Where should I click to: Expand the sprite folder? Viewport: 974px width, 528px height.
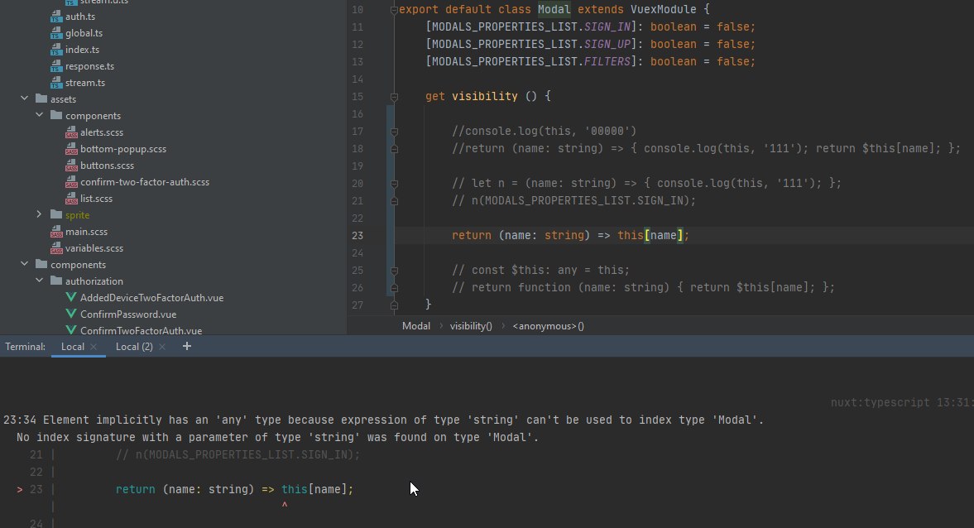(x=39, y=215)
